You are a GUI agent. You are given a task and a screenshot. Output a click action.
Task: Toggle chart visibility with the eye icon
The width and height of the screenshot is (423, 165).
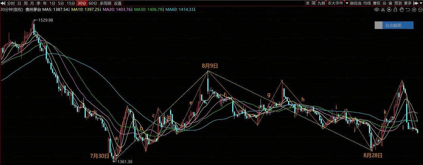(376, 10)
